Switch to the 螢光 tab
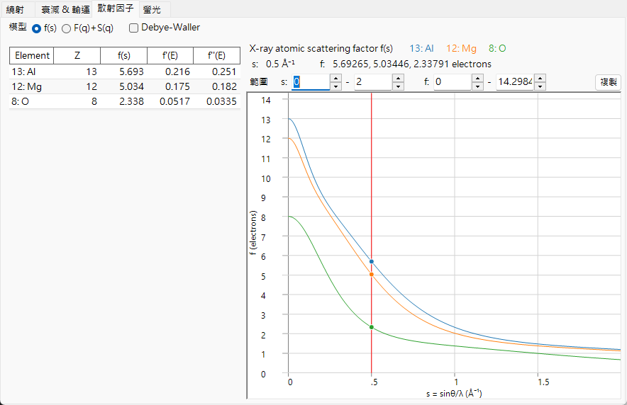The height and width of the screenshot is (405, 627). pos(152,10)
